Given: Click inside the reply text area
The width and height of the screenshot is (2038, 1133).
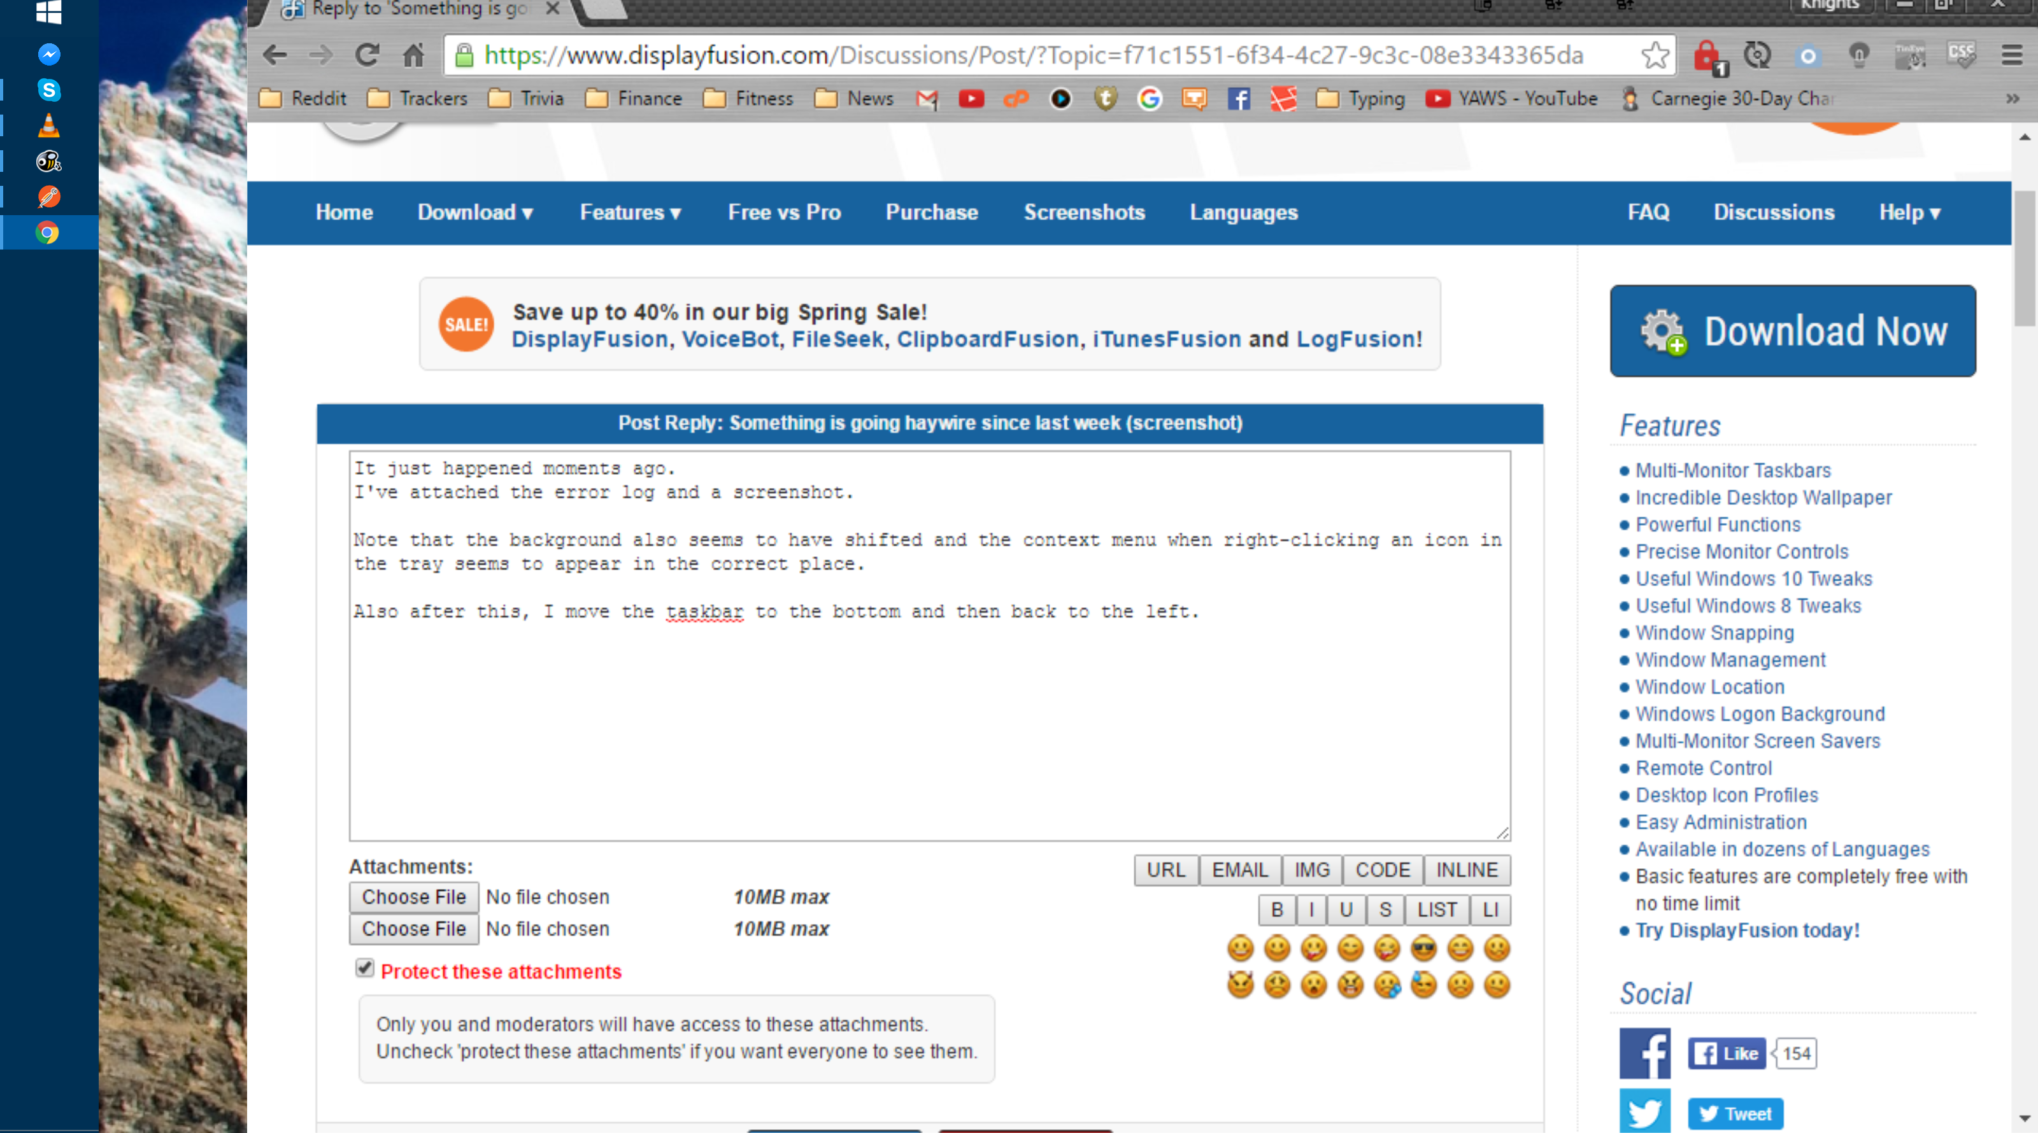Looking at the screenshot, I should pyautogui.click(x=929, y=712).
